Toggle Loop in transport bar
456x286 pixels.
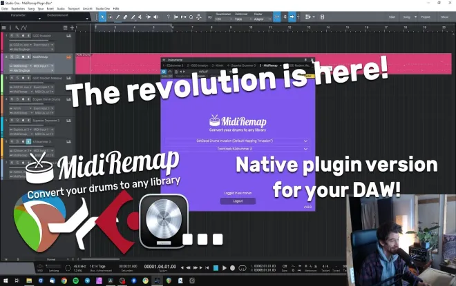tap(243, 268)
